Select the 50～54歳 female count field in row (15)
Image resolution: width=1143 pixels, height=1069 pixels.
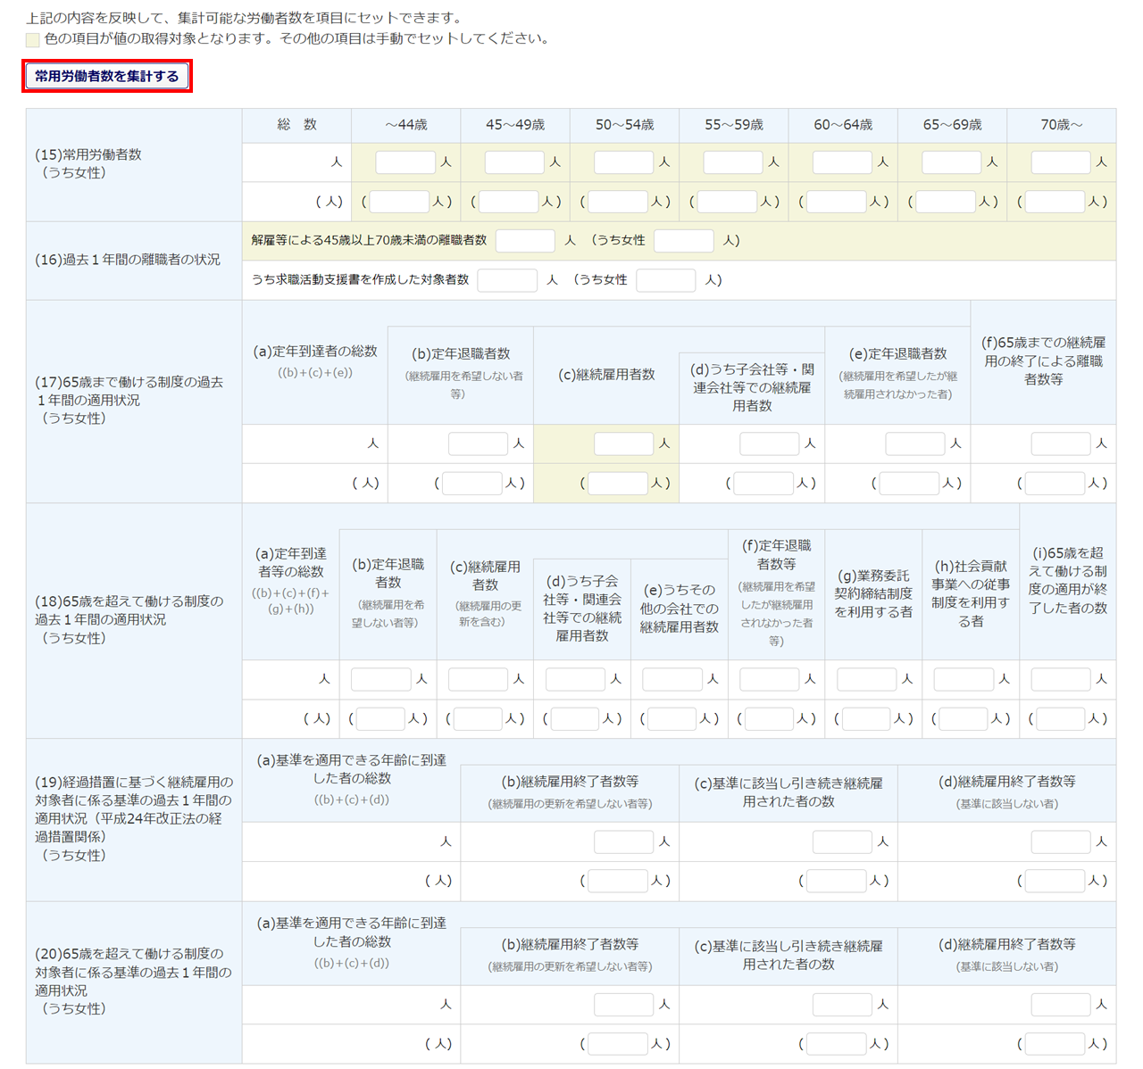click(x=617, y=202)
